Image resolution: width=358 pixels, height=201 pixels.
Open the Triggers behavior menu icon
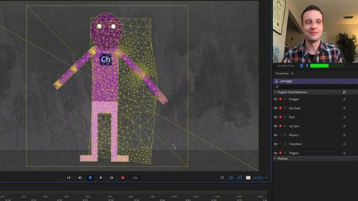(344, 153)
